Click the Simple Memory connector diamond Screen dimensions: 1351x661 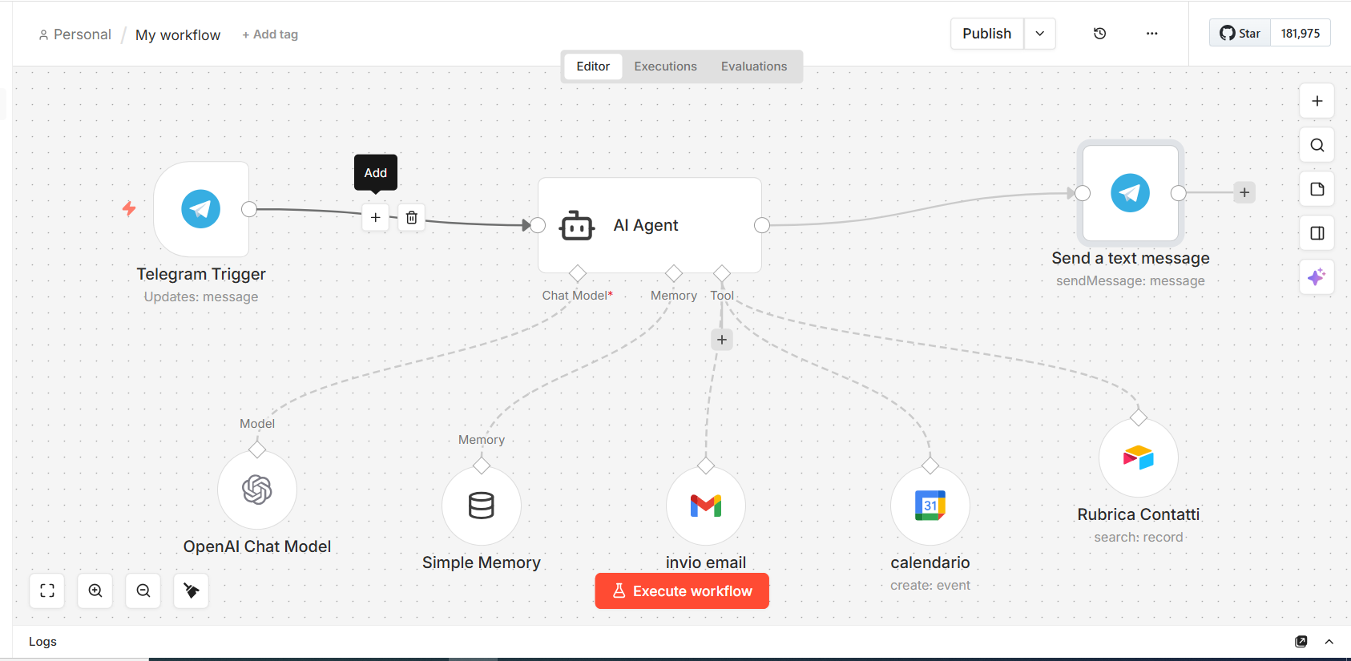[x=482, y=466]
